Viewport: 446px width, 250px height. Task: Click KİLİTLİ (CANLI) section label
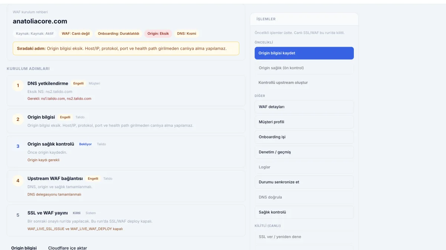click(268, 226)
